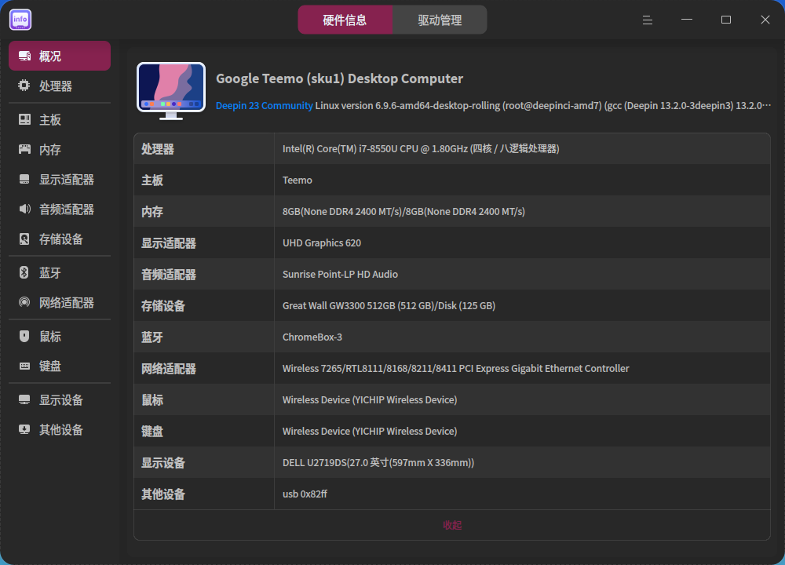The height and width of the screenshot is (565, 785).
Task: Select the 显示适配器 display adapter icon
Action: (x=24, y=179)
